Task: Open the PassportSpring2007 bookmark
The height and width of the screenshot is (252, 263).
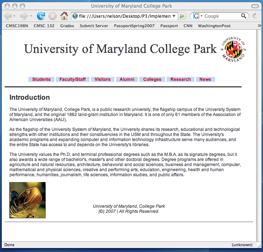Action: (x=134, y=26)
